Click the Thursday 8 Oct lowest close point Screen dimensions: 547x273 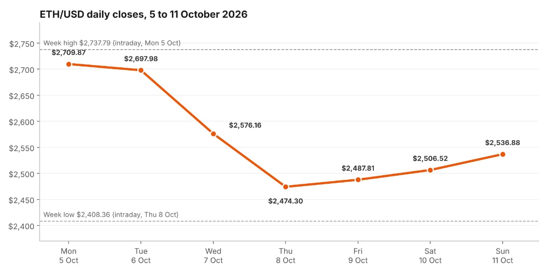(x=286, y=187)
